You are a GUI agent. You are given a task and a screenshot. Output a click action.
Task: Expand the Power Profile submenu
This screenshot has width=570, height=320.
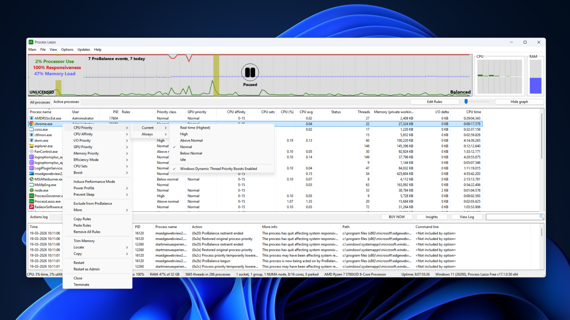click(97, 188)
